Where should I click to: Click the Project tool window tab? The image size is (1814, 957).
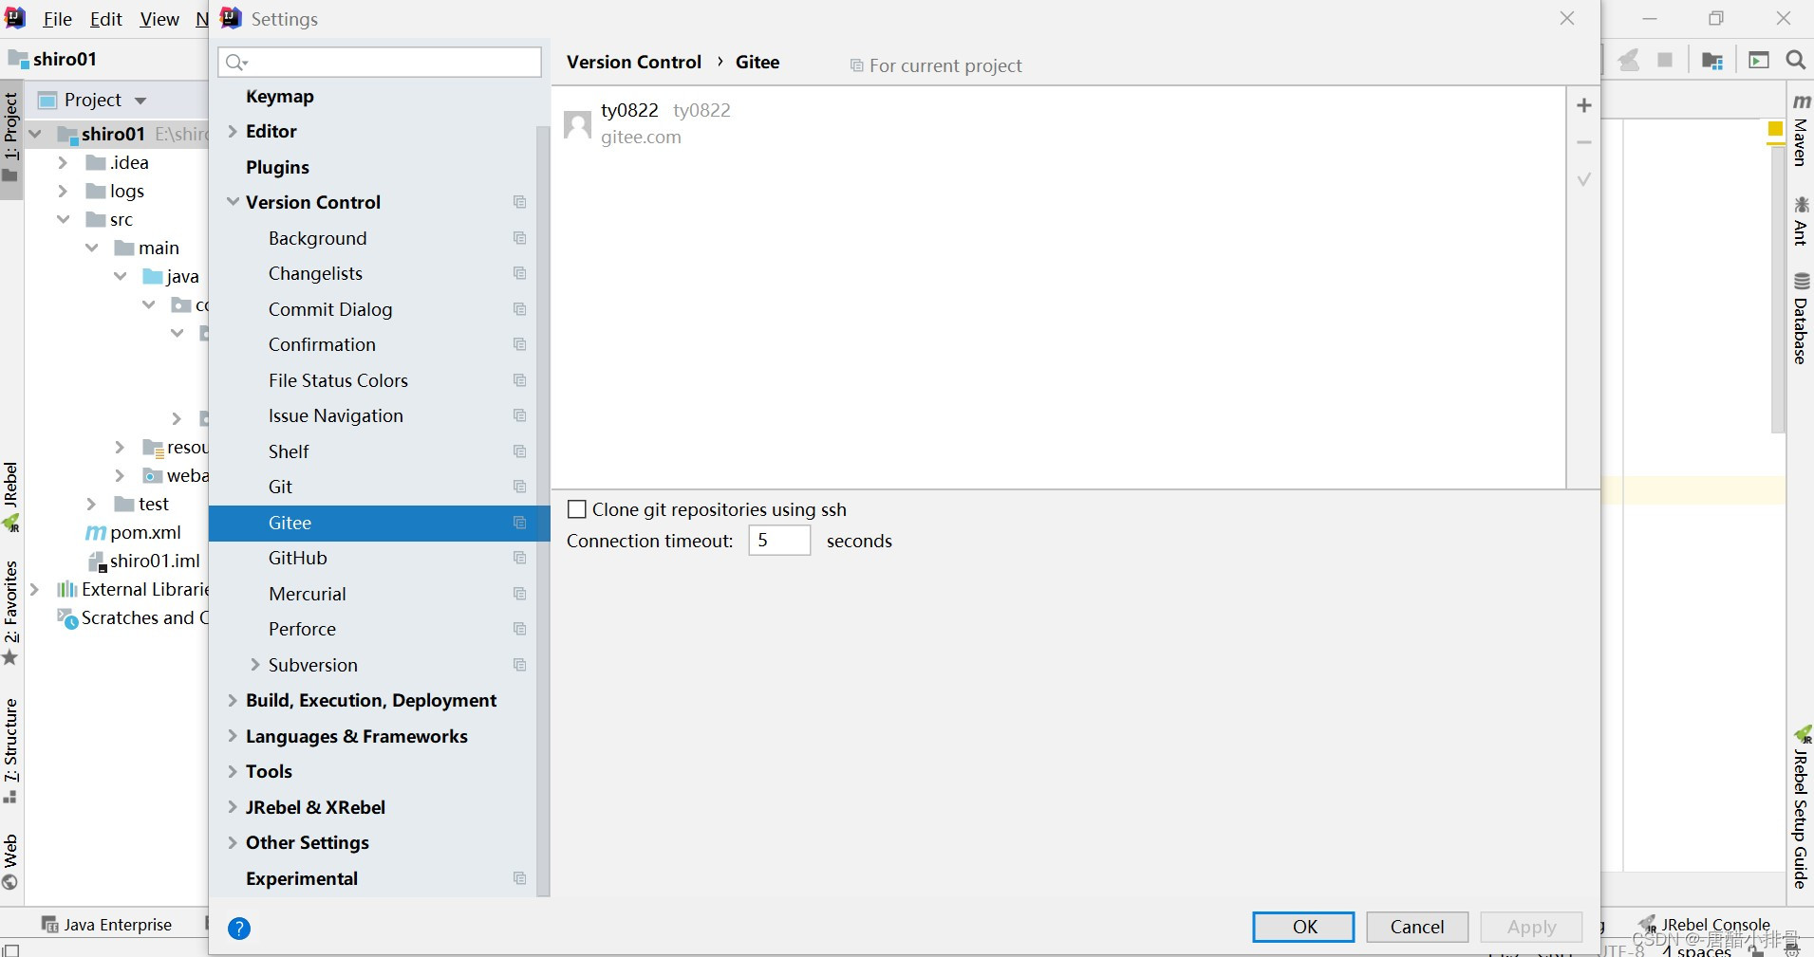(10, 138)
